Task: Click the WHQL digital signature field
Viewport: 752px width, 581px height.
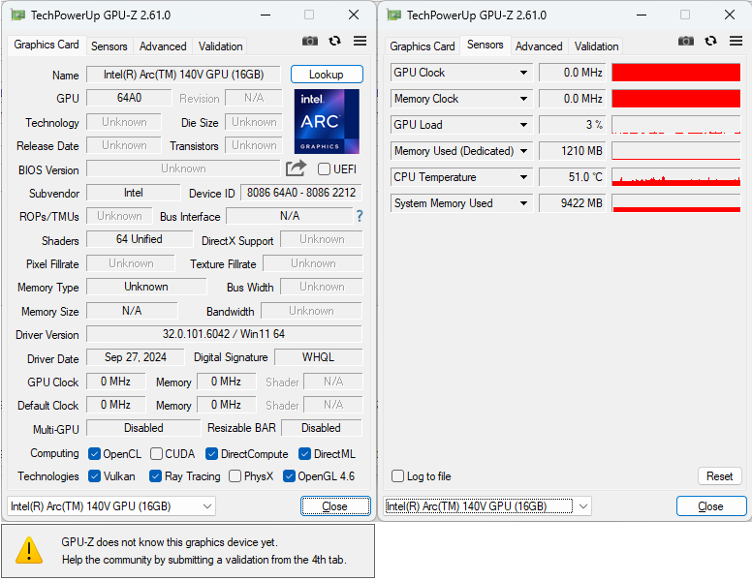Action: [x=319, y=357]
